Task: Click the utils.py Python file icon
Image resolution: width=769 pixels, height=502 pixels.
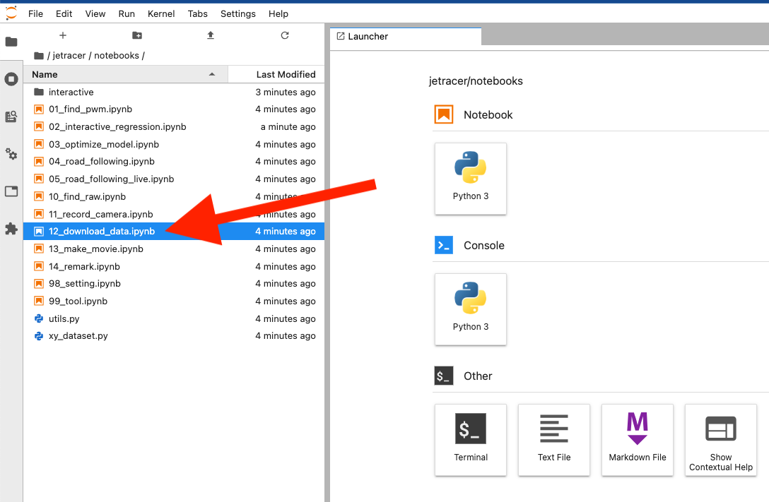Action: click(39, 319)
